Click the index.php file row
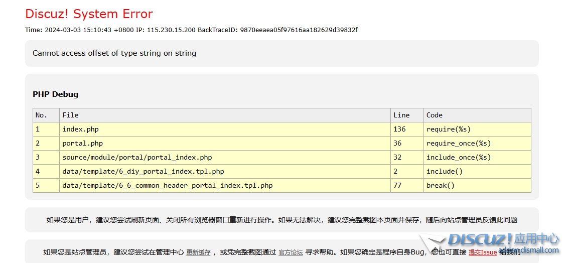Image resolution: width=568 pixels, height=263 pixels. [80, 129]
